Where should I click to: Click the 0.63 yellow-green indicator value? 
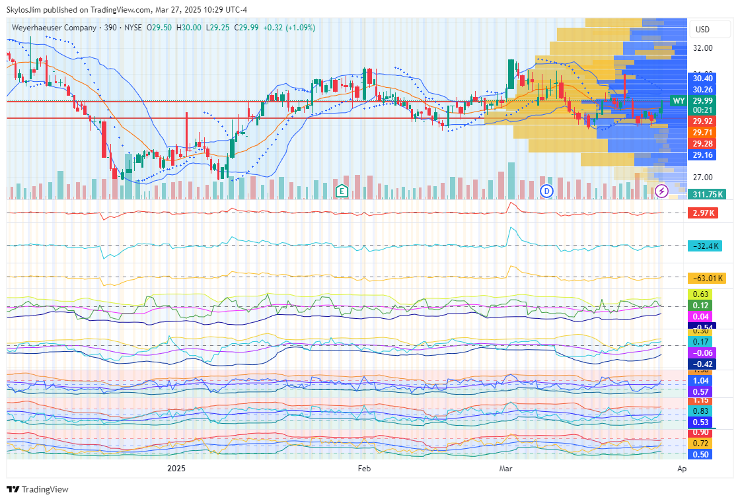coord(700,294)
